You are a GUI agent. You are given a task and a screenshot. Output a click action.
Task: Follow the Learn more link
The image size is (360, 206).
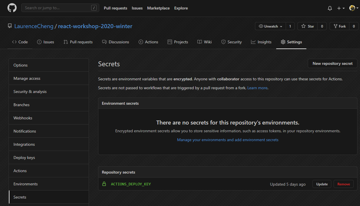257,88
